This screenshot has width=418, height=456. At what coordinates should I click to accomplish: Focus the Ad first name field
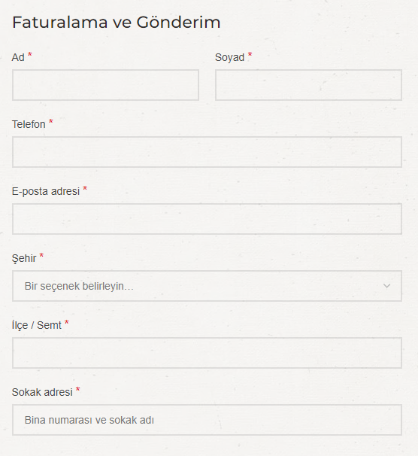[105, 85]
